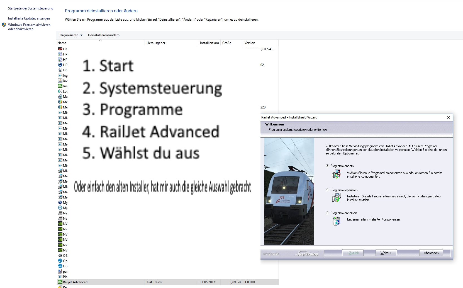This screenshot has height=288, width=463.
Task: Sort the list by the 'Name' column
Action: 100,43
